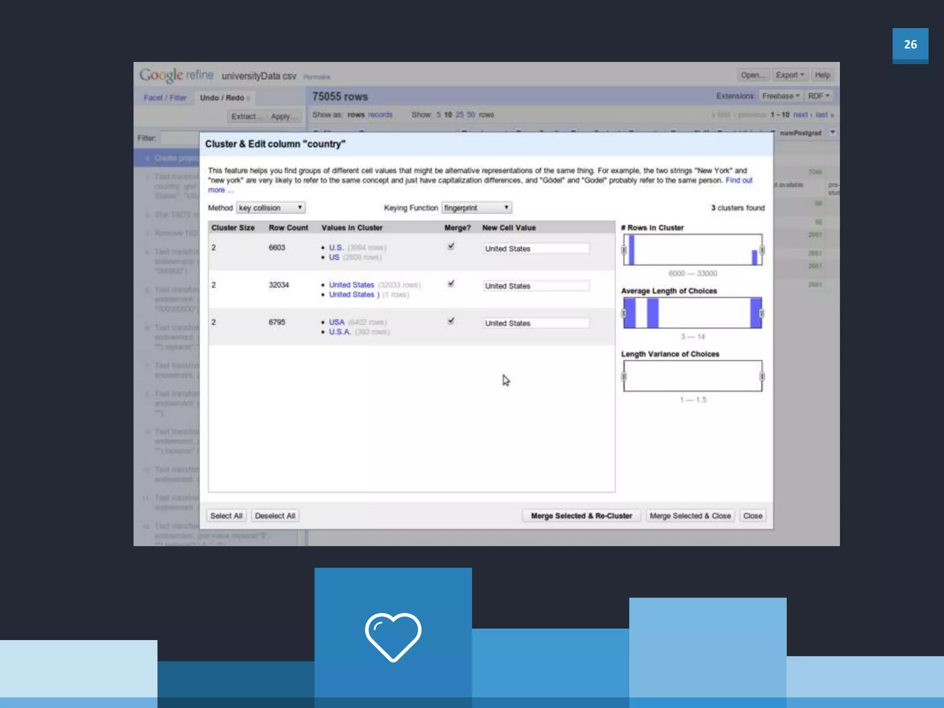Click the slide number 26 badge
944x708 pixels.
[x=910, y=45]
